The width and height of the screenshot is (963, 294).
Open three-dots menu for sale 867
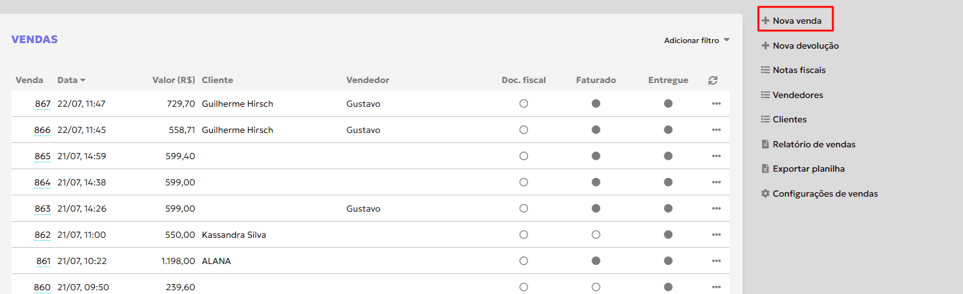click(x=716, y=104)
